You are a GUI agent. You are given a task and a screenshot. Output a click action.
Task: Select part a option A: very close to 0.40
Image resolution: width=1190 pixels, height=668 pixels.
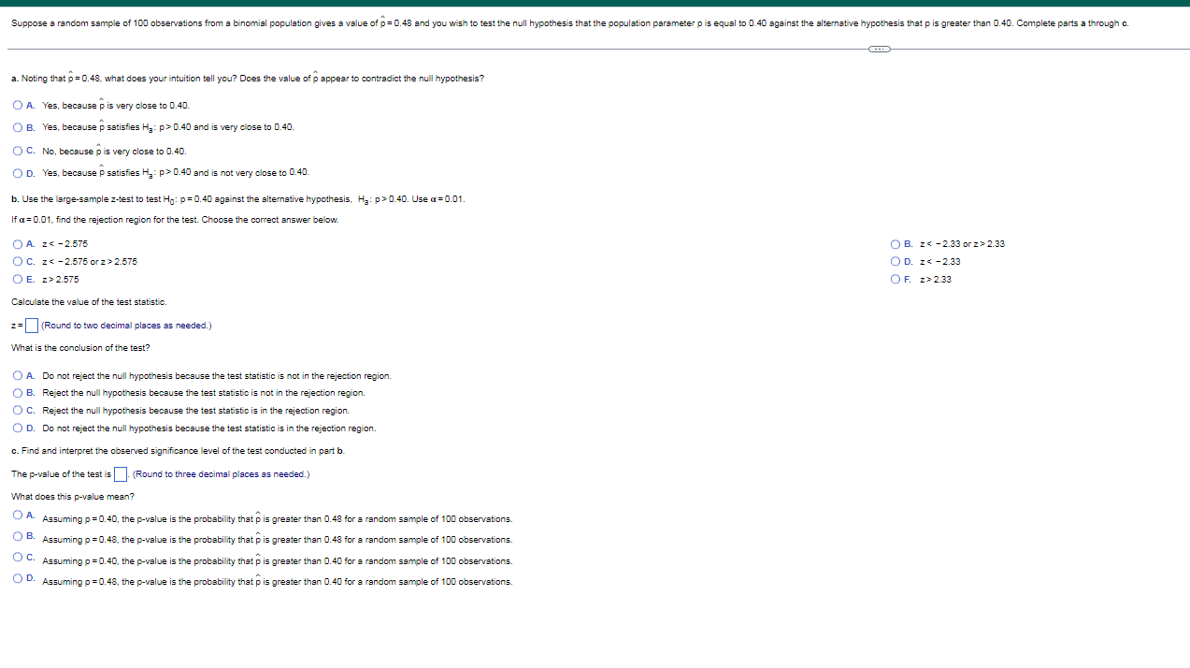pyautogui.click(x=19, y=105)
